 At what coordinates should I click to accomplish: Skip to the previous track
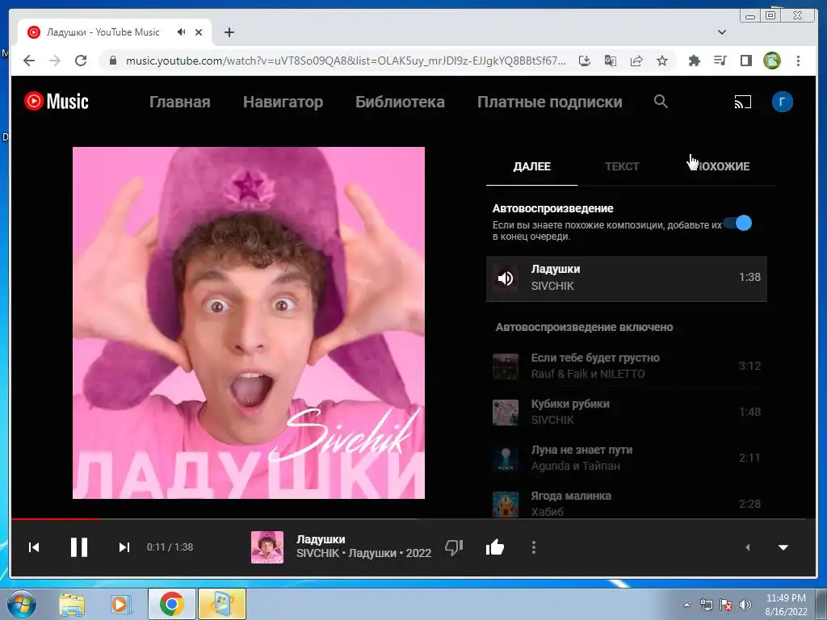pos(34,547)
